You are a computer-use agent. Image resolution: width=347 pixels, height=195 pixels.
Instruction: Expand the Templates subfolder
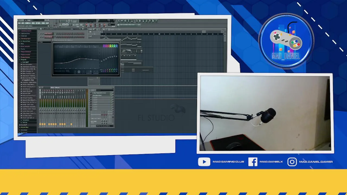tap(25, 120)
